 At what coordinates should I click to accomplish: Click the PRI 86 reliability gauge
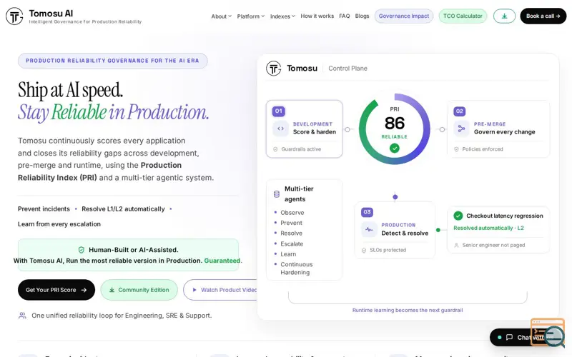395,129
